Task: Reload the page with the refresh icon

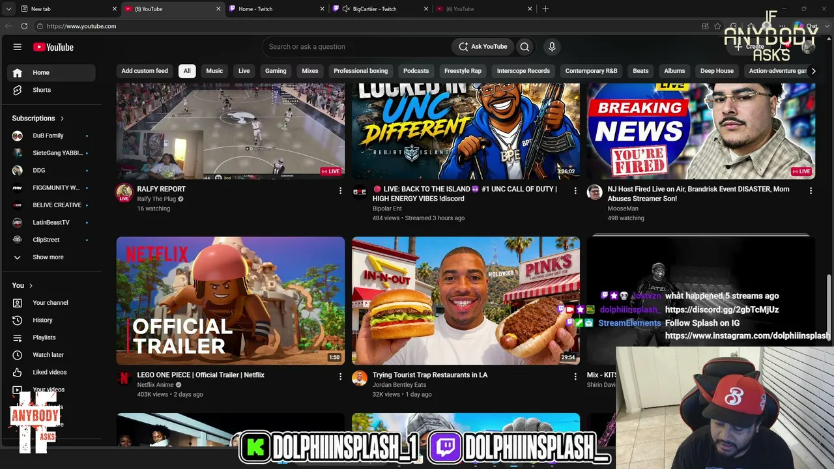Action: point(24,26)
